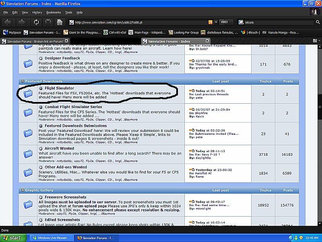Click the search magnifier icon

point(318,22)
